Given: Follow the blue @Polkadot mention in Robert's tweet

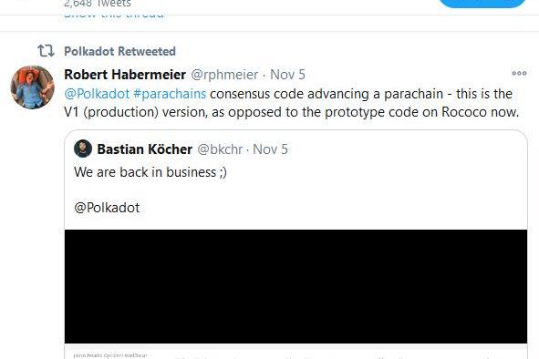Looking at the screenshot, I should pyautogui.click(x=97, y=94).
